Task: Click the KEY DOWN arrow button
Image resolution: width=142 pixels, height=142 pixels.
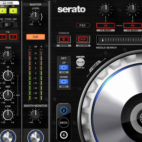Action: (x=64, y=82)
